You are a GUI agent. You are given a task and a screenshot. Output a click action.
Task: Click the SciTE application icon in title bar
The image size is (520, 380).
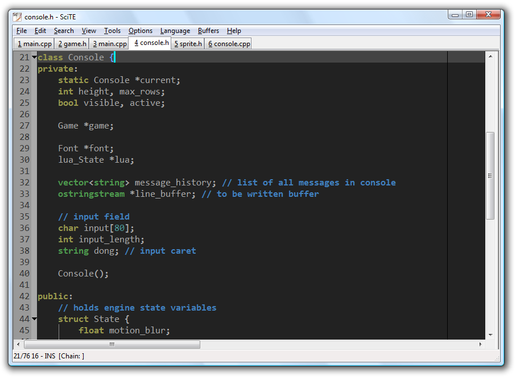click(x=17, y=16)
